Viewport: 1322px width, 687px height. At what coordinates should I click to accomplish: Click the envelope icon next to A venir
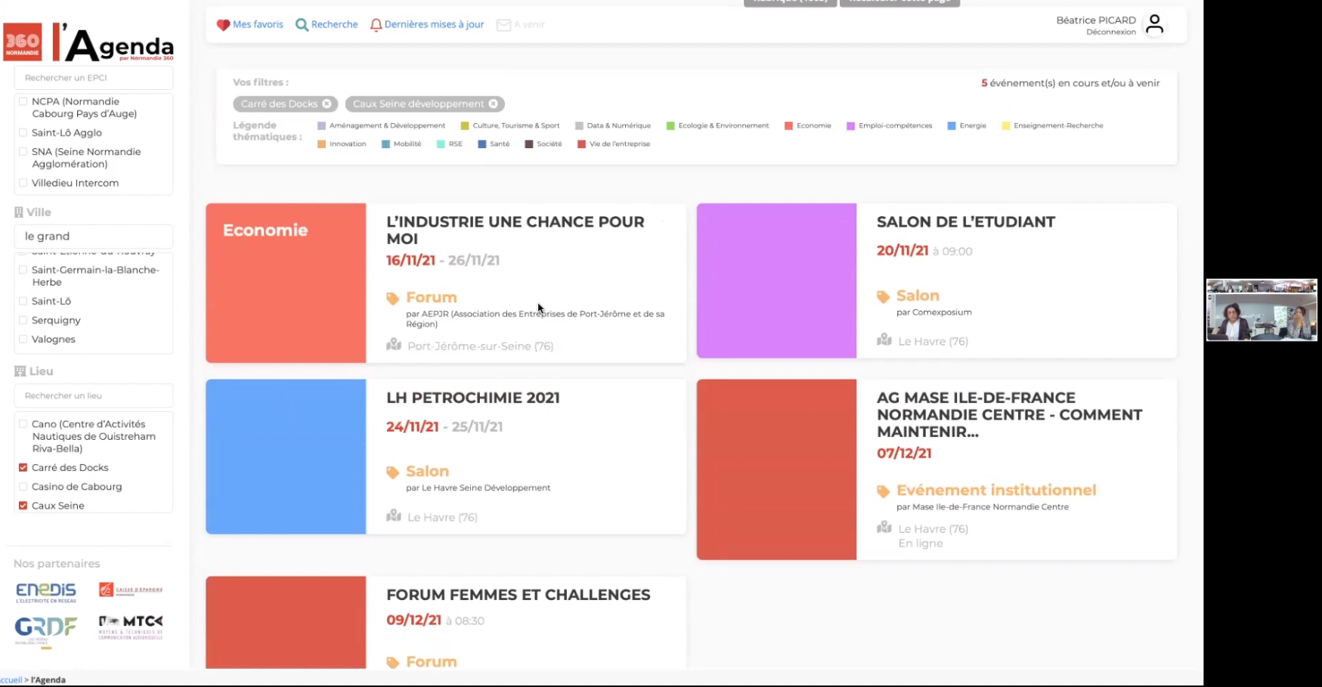(503, 25)
